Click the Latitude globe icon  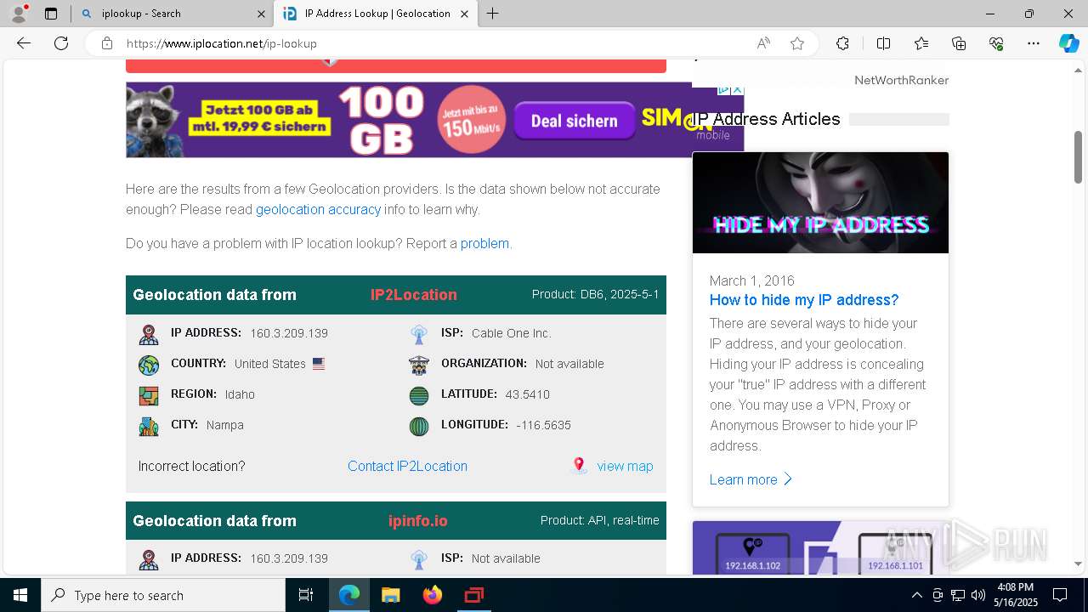tap(419, 395)
